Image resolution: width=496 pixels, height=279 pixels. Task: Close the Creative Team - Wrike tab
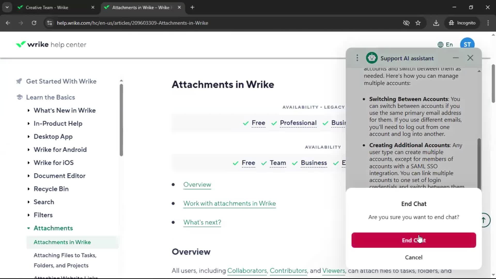[93, 7]
